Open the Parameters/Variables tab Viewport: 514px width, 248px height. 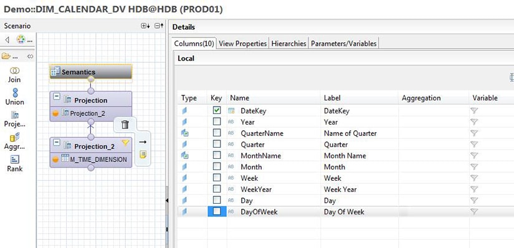click(343, 43)
